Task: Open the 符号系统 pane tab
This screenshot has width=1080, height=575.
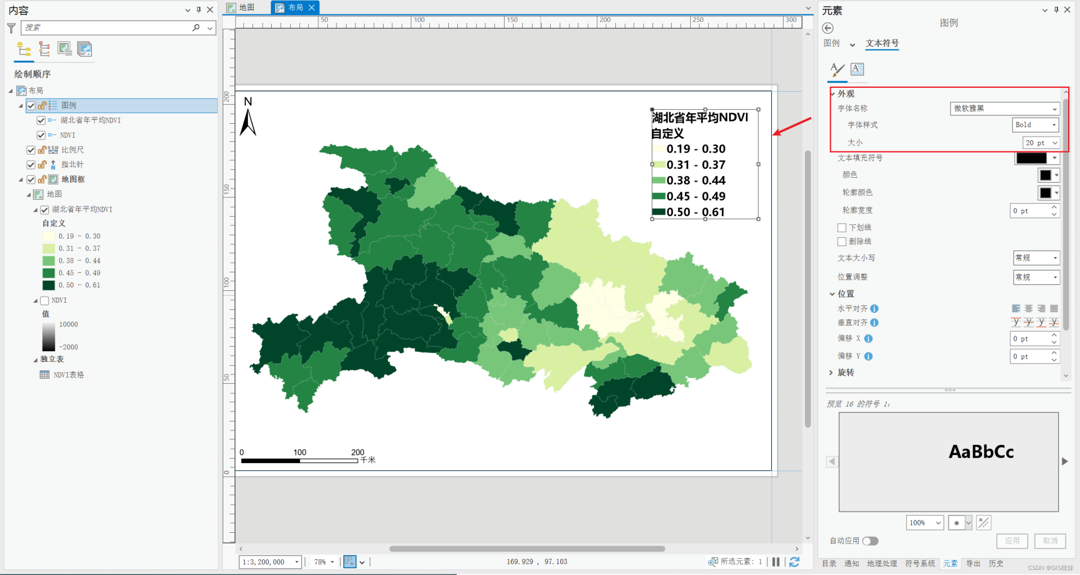Action: tap(920, 563)
